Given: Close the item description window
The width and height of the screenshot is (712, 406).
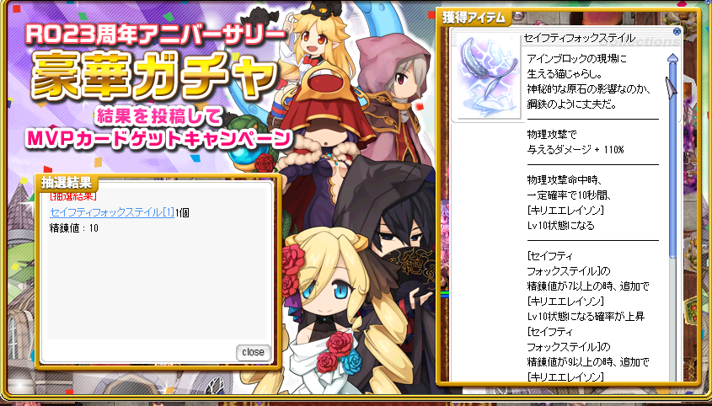Looking at the screenshot, I should pos(677,31).
